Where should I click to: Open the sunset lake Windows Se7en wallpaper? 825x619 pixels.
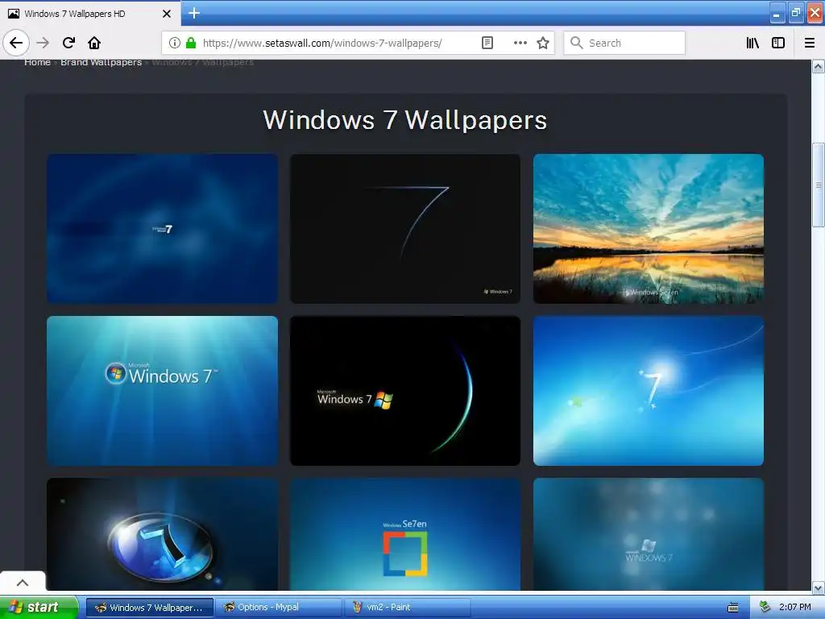click(649, 228)
